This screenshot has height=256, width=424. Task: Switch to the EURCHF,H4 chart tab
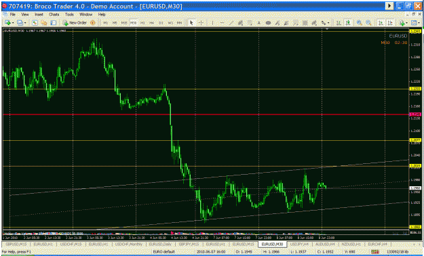click(377, 244)
